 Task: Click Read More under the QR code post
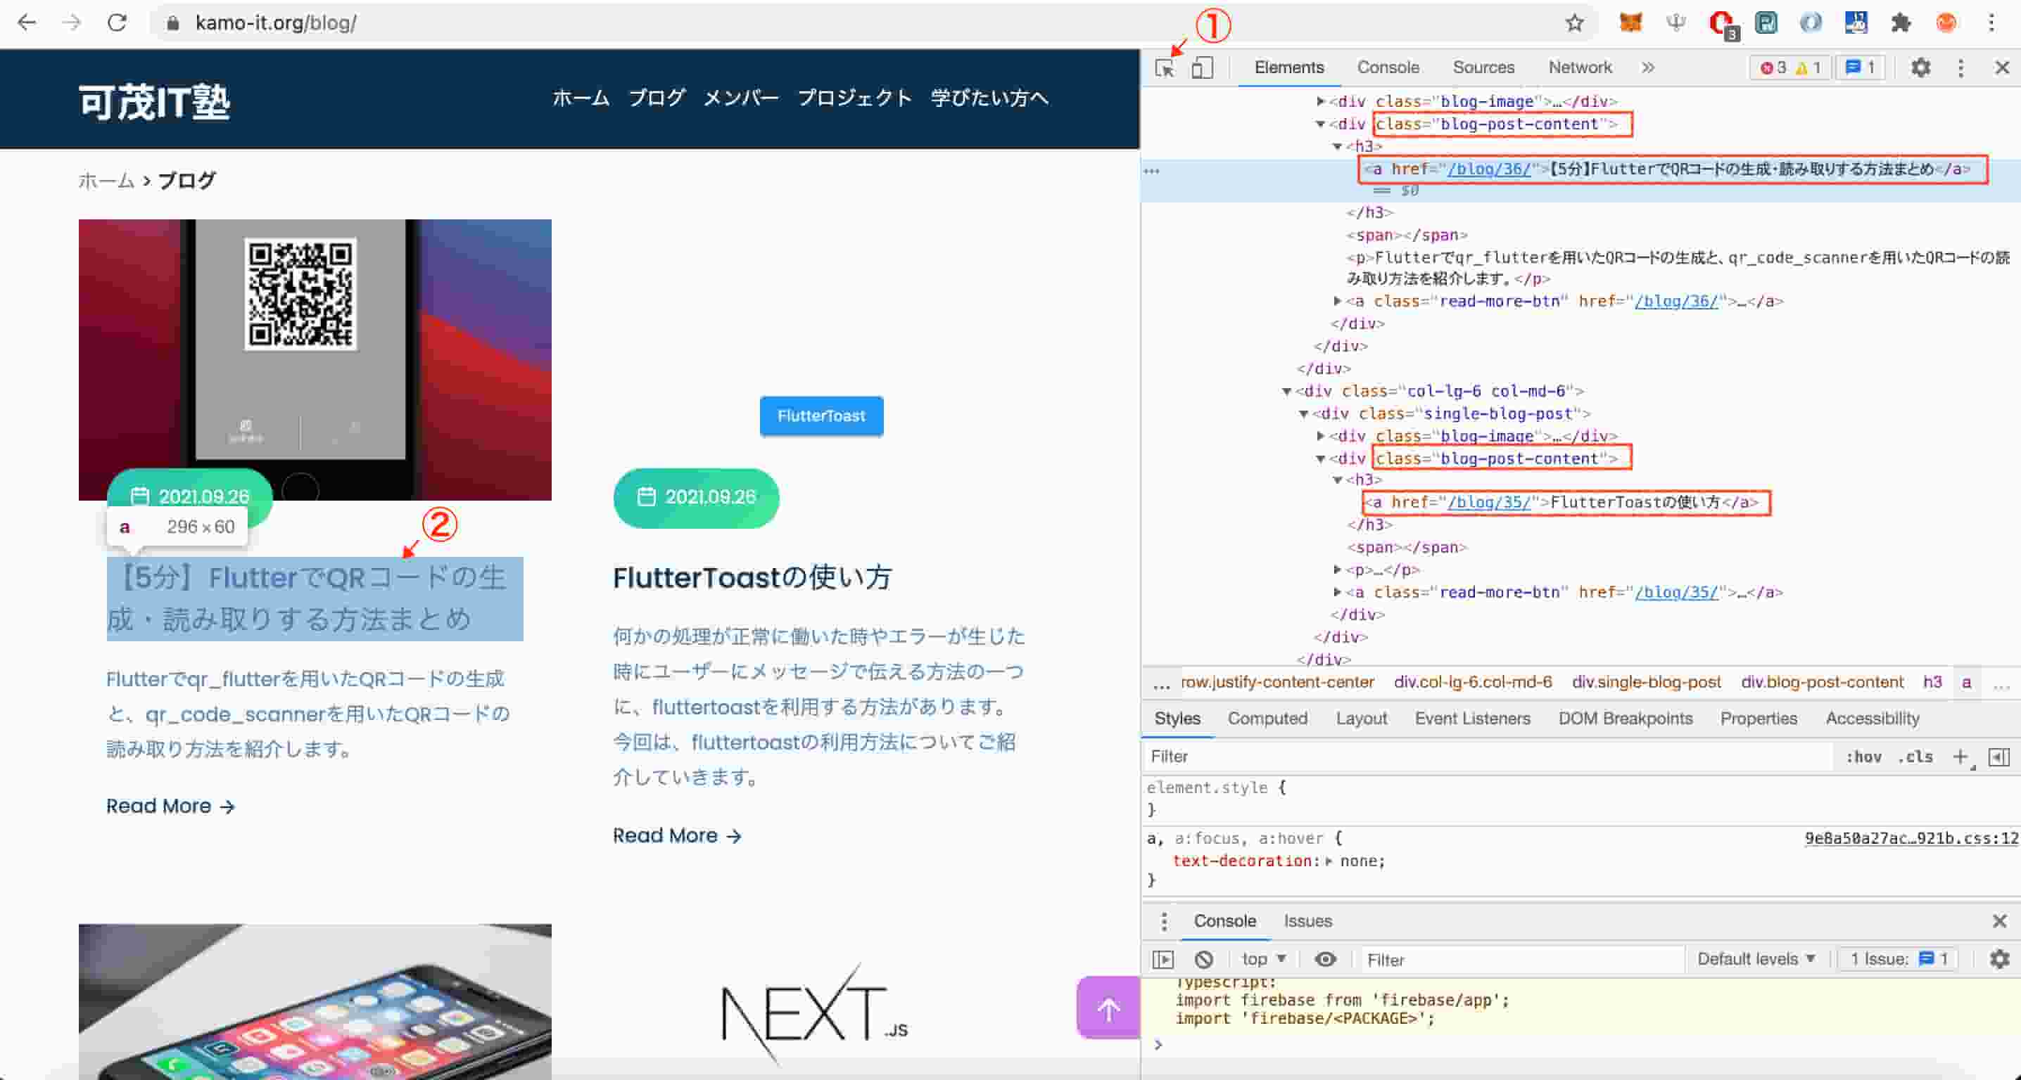click(170, 806)
